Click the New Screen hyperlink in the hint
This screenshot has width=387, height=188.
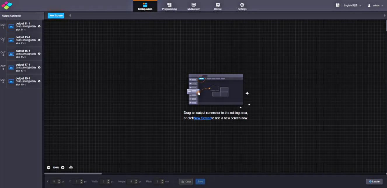(x=202, y=118)
